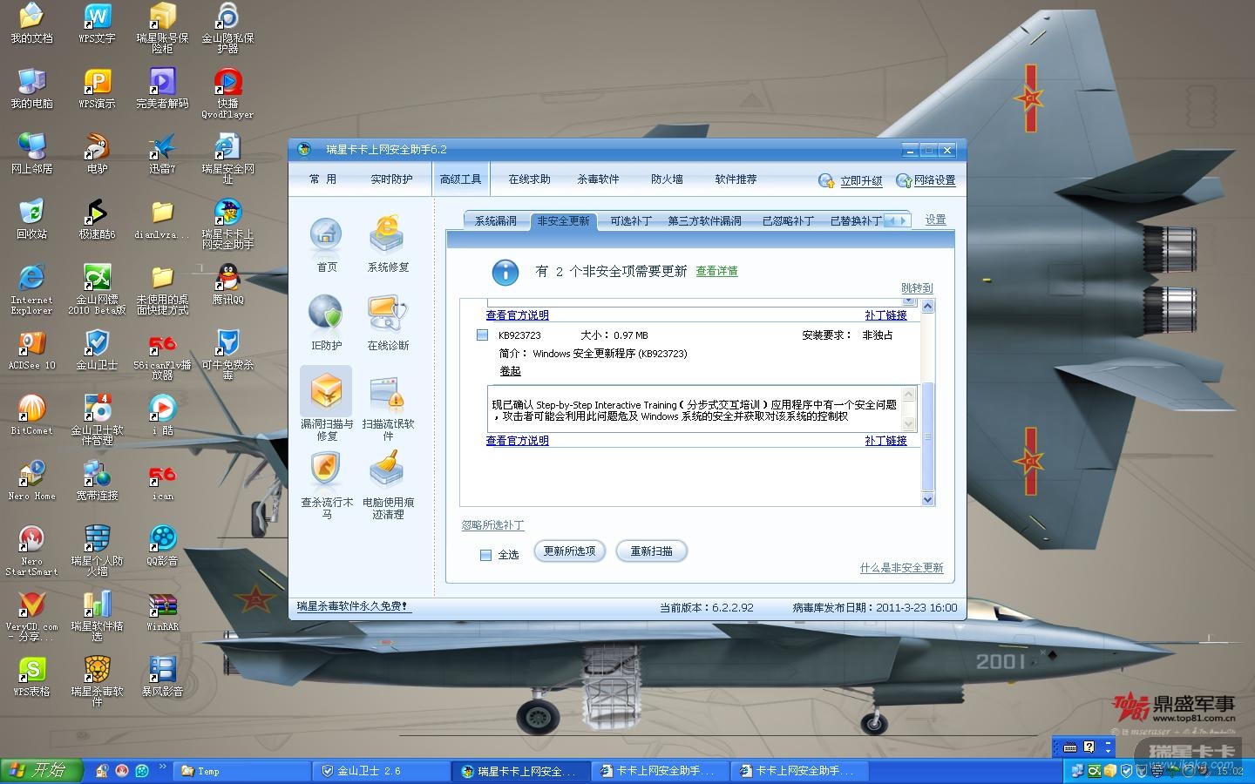1255x784 pixels.
Task: Open the 防火墙 tab
Action: tap(667, 179)
